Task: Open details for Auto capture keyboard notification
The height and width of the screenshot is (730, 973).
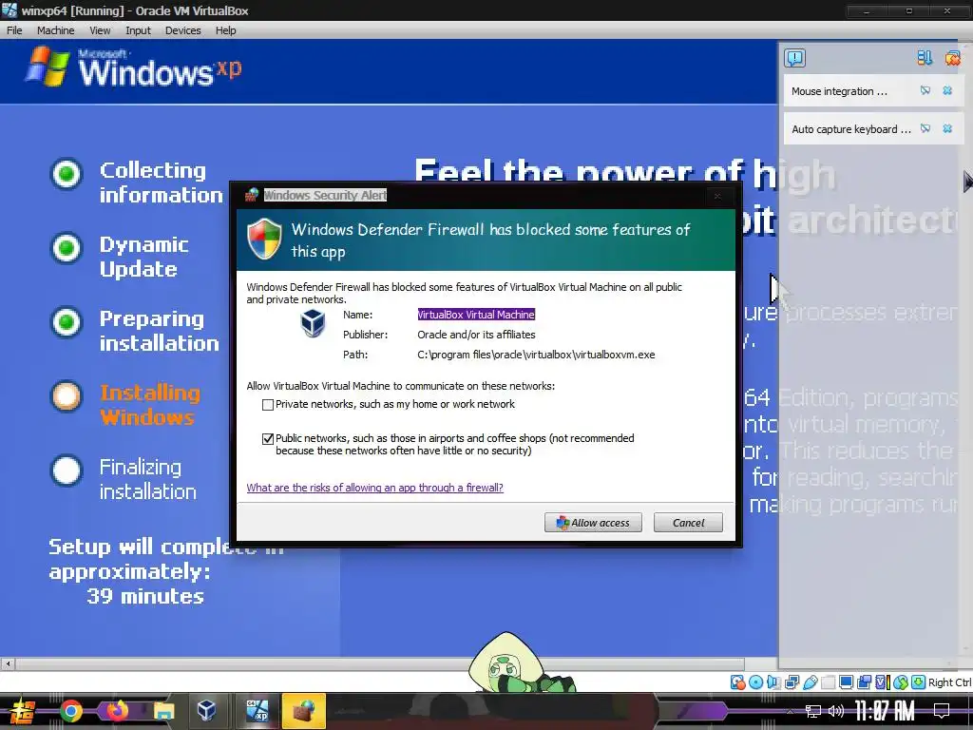Action: [925, 128]
